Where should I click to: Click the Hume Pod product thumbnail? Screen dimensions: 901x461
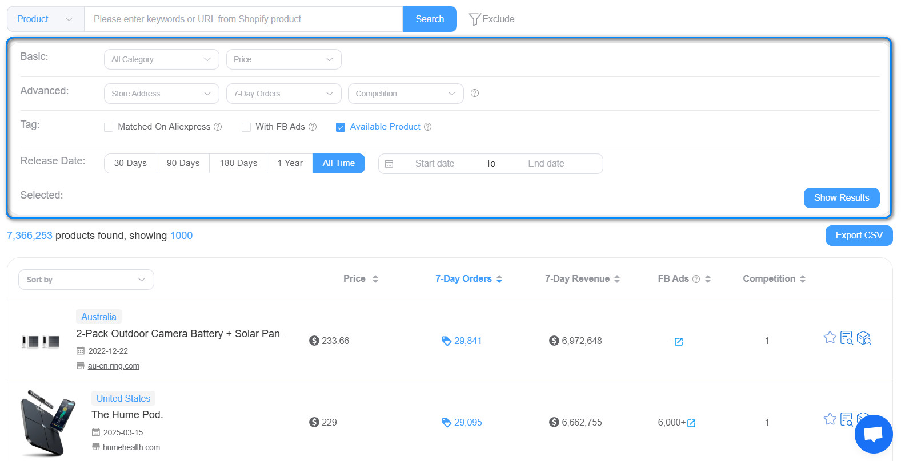click(x=47, y=423)
